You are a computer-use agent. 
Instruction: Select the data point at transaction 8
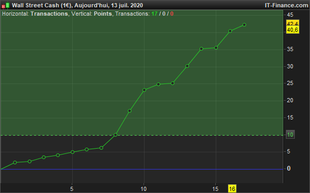point(115,135)
